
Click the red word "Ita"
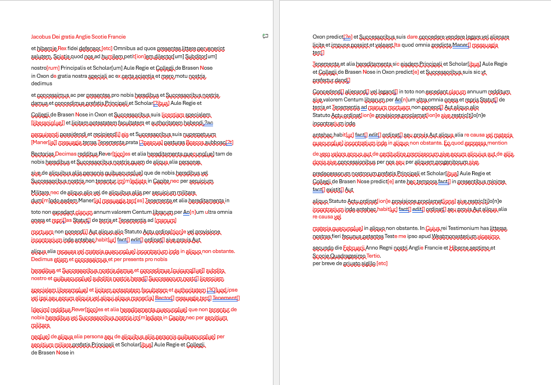pos(397,45)
